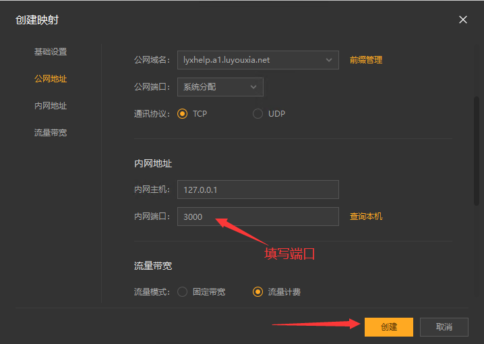Click the 创建映射 dialog title
484x344 pixels.
[37, 20]
